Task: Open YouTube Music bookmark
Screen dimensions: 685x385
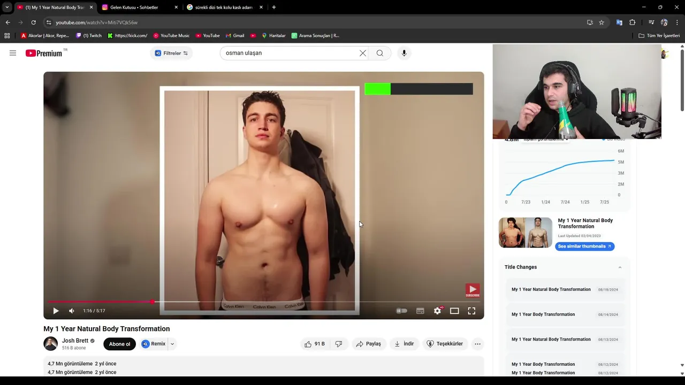Action: tap(171, 36)
